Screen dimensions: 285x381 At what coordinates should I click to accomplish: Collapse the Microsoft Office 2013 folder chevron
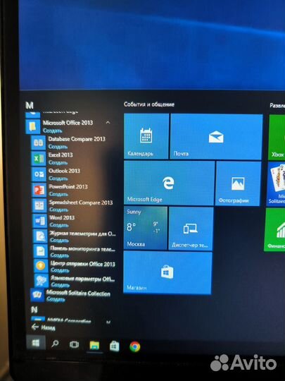(x=108, y=122)
